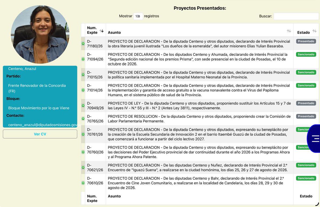Screen dimensions: 320x207
Task: Click the Presentado badge for D-70765/26
Action: [306, 116]
